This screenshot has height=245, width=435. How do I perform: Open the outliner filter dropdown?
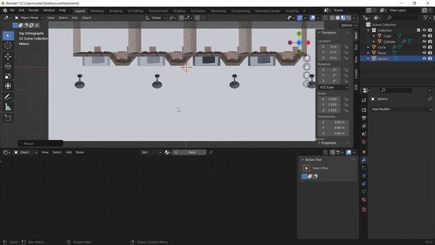point(428,18)
